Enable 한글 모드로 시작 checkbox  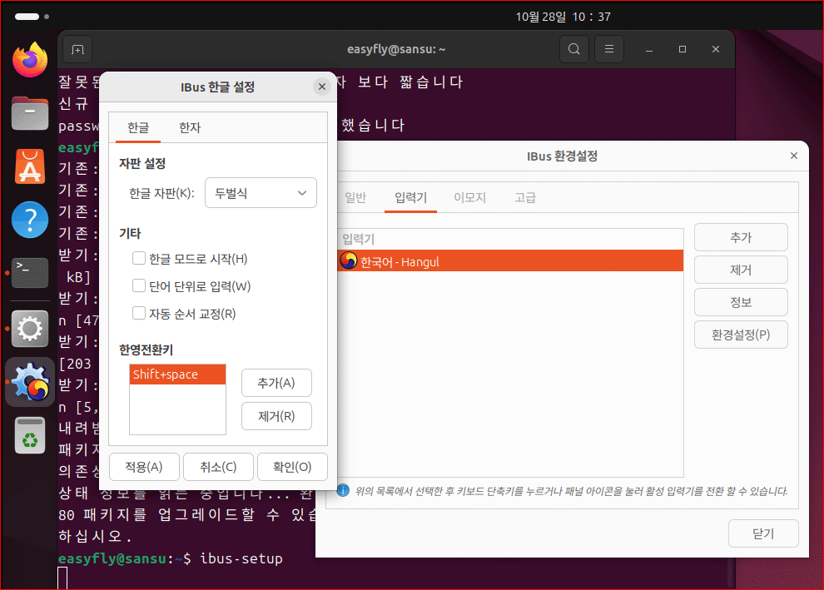(139, 259)
